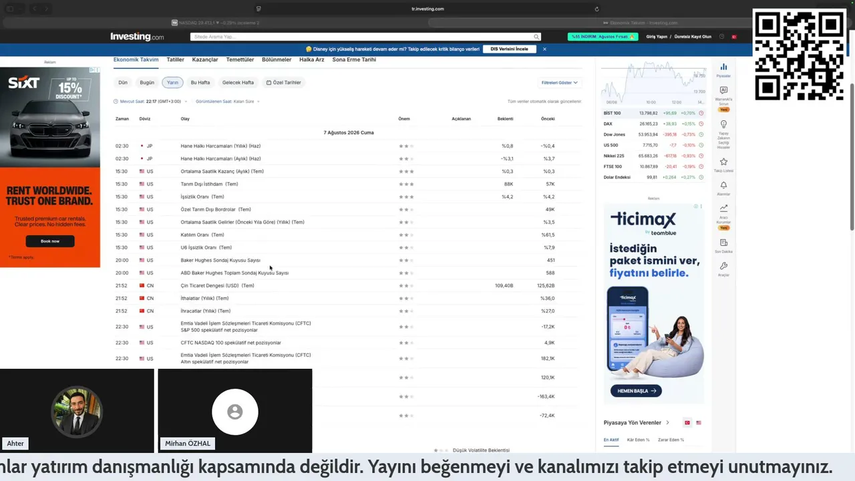
Task: Click the site search input field
Action: pyautogui.click(x=365, y=37)
